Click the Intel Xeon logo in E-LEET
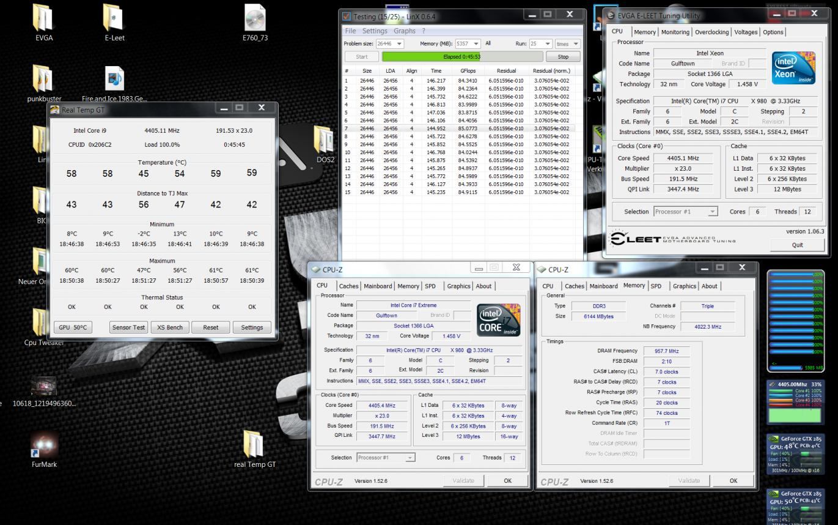Image resolution: width=838 pixels, height=525 pixels. click(x=793, y=67)
